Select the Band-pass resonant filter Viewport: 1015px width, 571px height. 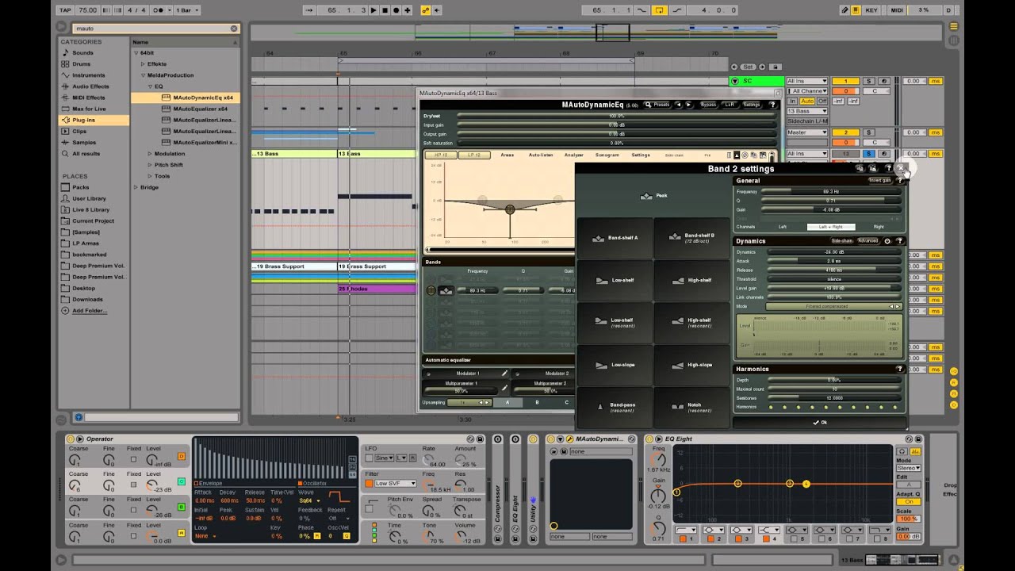coord(615,407)
